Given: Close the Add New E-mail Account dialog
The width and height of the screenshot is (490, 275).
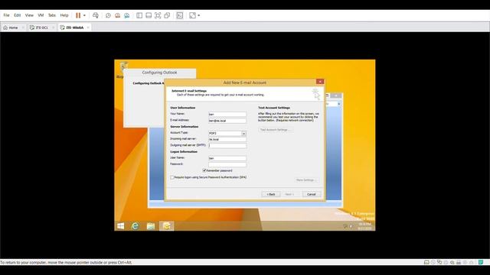Looking at the screenshot, I should [320, 82].
